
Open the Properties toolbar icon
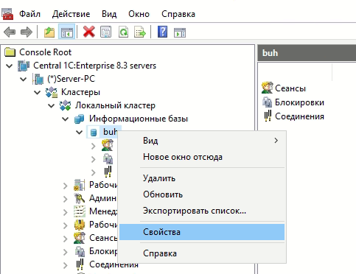coord(106,32)
